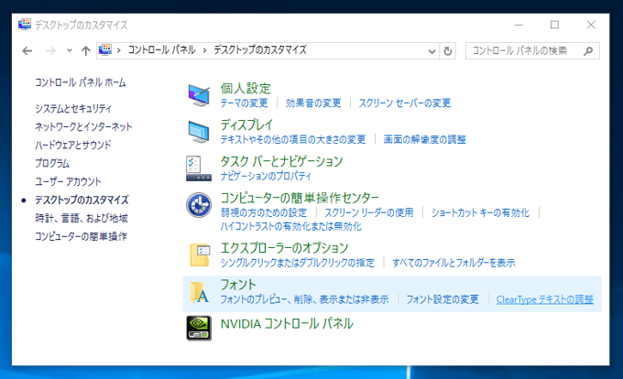Viewport: 623px width, 379px height.
Task: Expand chevron after コントロール パネル breadcrumb
Action: [x=204, y=50]
